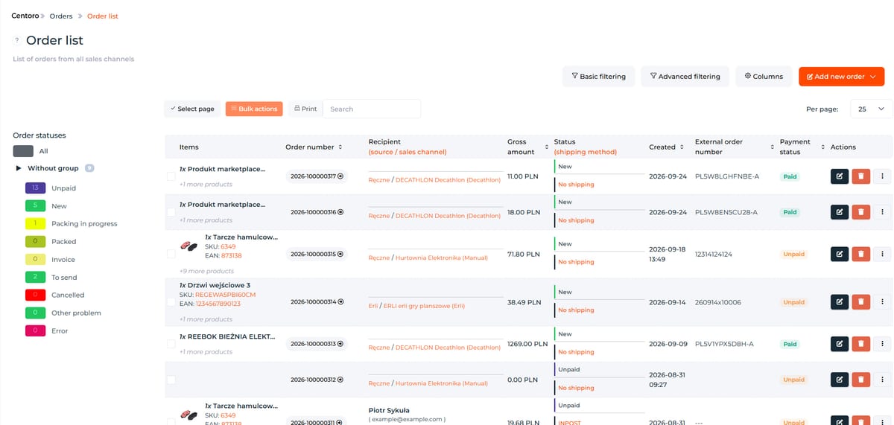Screen dimensions: 894x425
Task: Click the +9 more products text
Action: coord(207,271)
